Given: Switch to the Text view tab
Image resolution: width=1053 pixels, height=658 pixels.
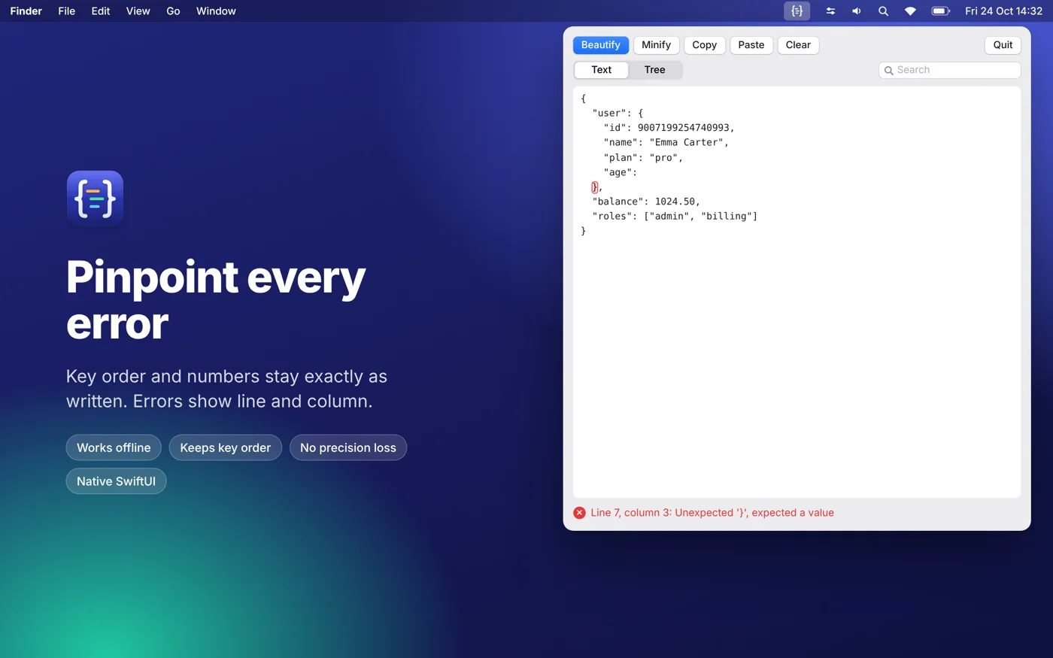Looking at the screenshot, I should [x=601, y=70].
